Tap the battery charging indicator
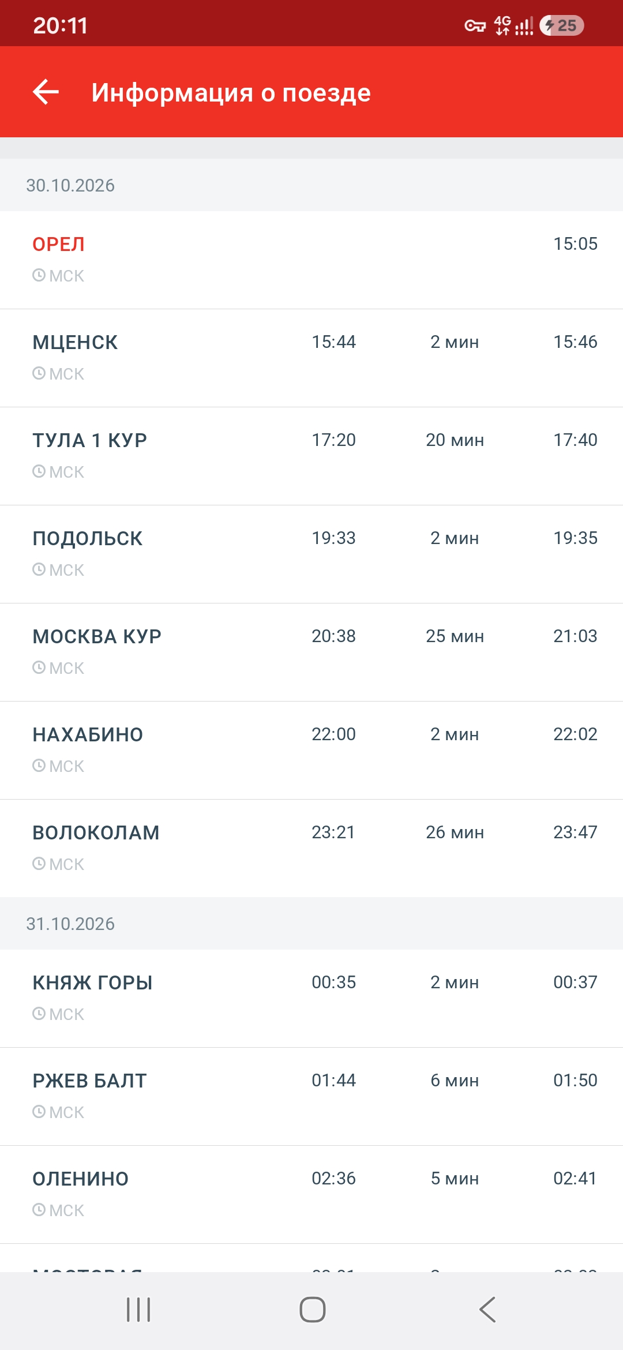Viewport: 623px width, 1350px height. (x=561, y=25)
